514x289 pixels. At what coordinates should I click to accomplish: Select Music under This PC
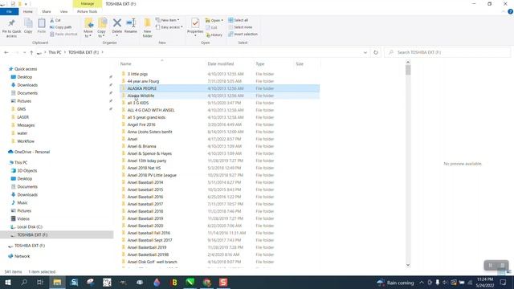click(x=22, y=203)
